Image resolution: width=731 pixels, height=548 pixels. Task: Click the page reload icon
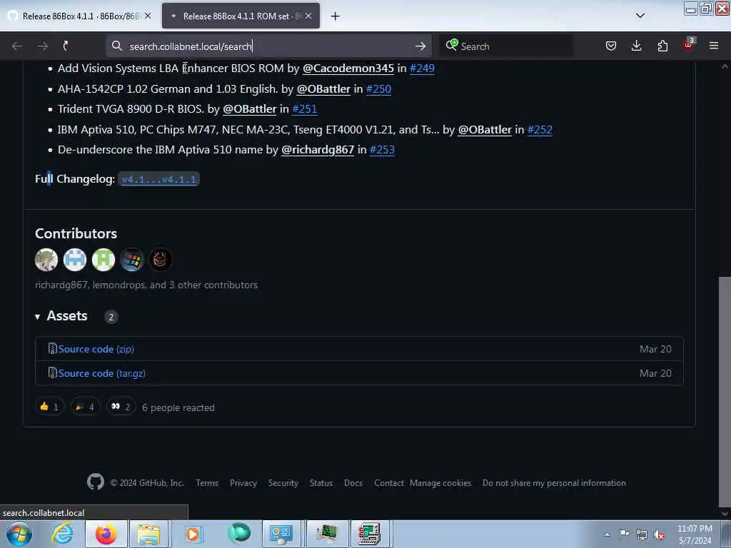point(66,46)
